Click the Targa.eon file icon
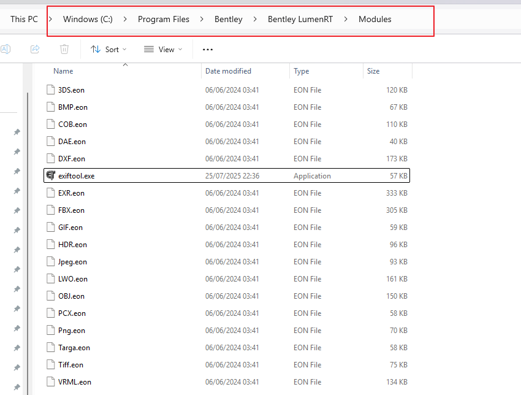This screenshot has width=521, height=395. click(x=50, y=347)
